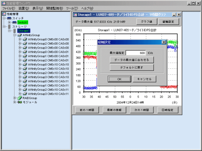Image resolution: width=202 pixels, height=151 pixels.
Task: Collapse the AffinityGroup tree node
Action: (x=14, y=35)
